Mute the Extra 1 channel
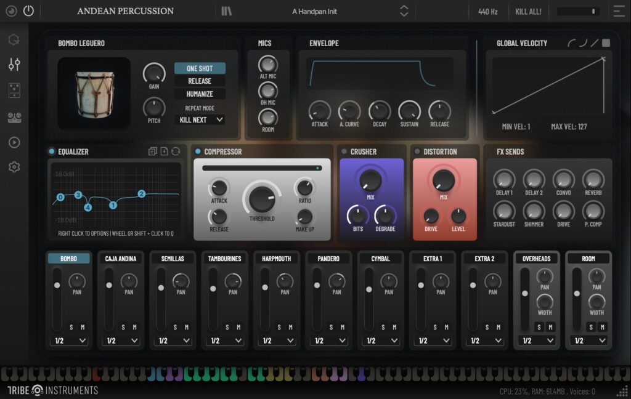The image size is (631, 399). click(x=447, y=328)
